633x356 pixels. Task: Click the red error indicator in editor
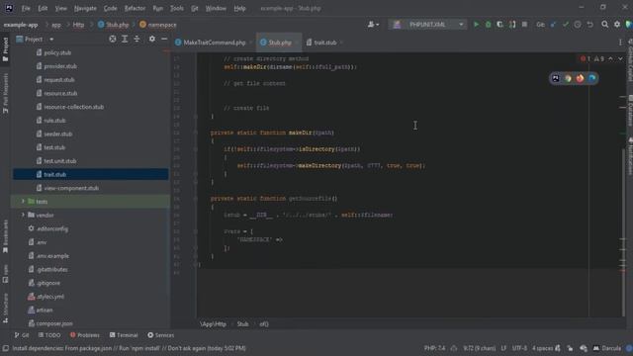click(586, 59)
